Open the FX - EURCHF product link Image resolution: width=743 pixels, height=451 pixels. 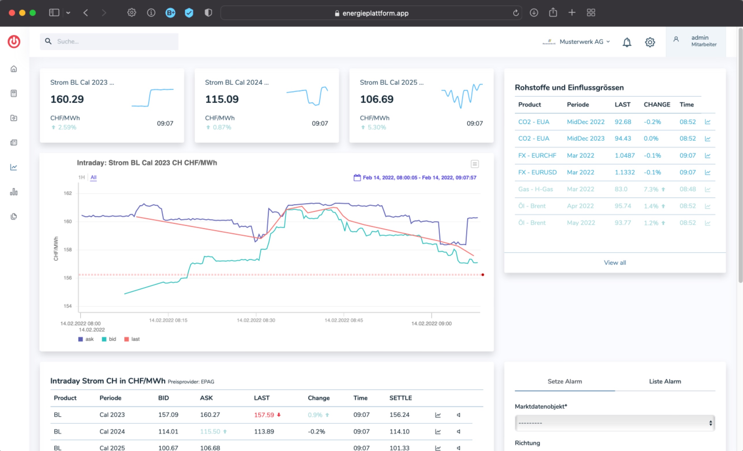pyautogui.click(x=537, y=155)
